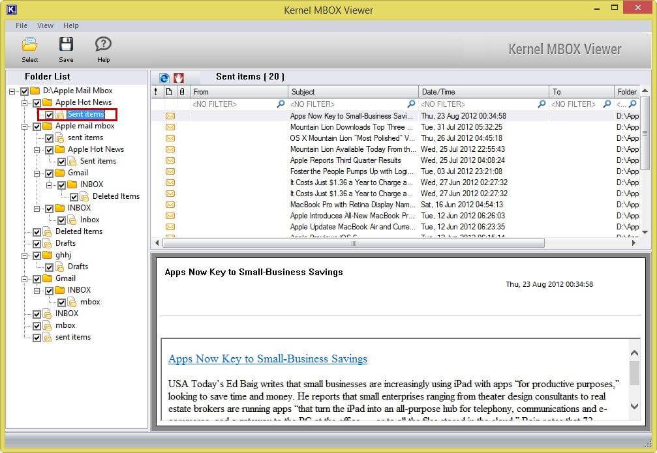Click the Select toolbar icon
657x453 pixels.
point(30,44)
